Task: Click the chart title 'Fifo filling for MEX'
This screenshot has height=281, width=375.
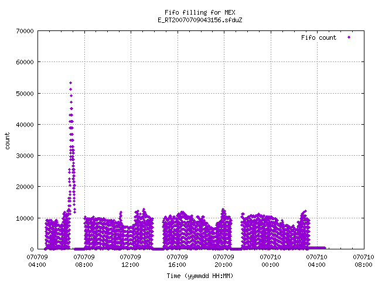Action: coord(200,12)
